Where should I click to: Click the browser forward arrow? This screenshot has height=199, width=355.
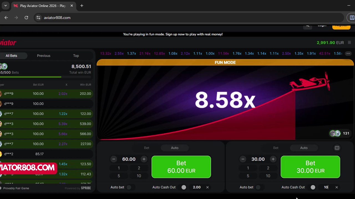16,18
